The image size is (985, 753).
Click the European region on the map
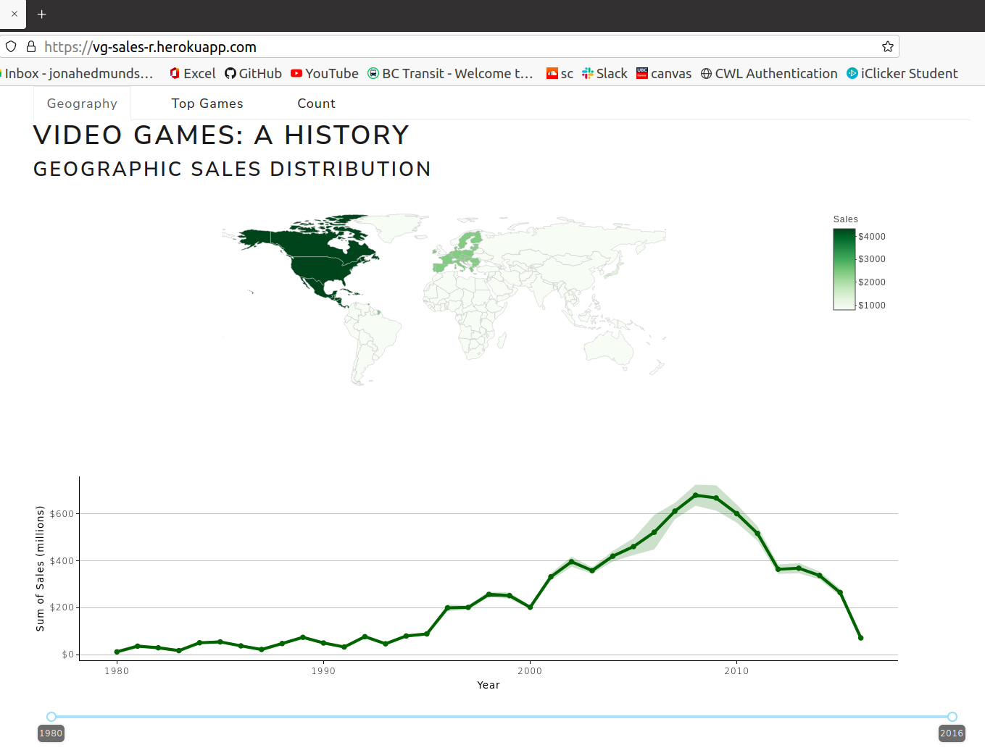coord(458,253)
